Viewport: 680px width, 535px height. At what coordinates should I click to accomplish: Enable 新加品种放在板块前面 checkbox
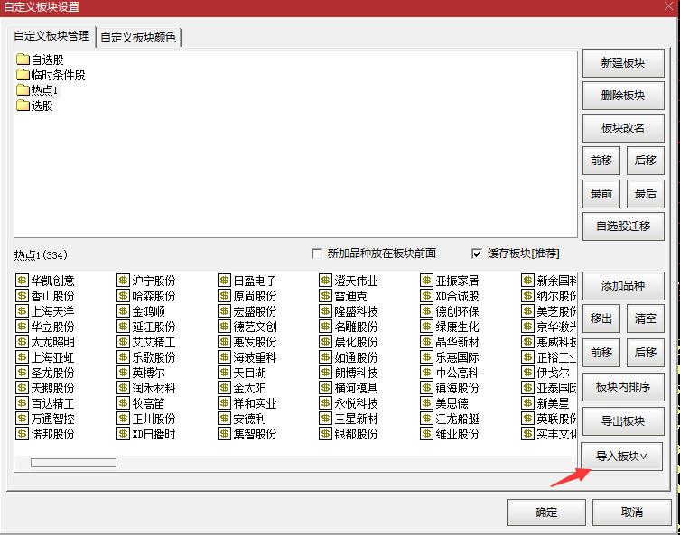[x=317, y=254]
